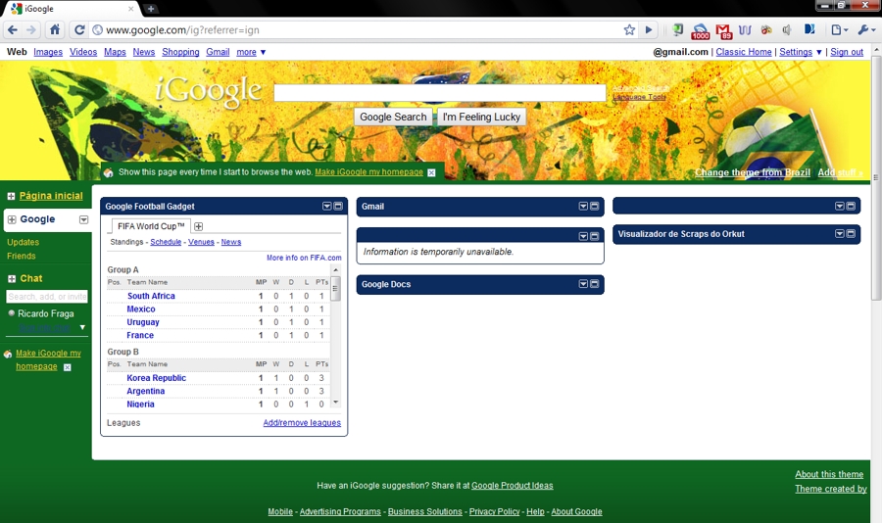Collapse the Chat section in sidebar
Screen dimensions: 882x523
(12, 279)
